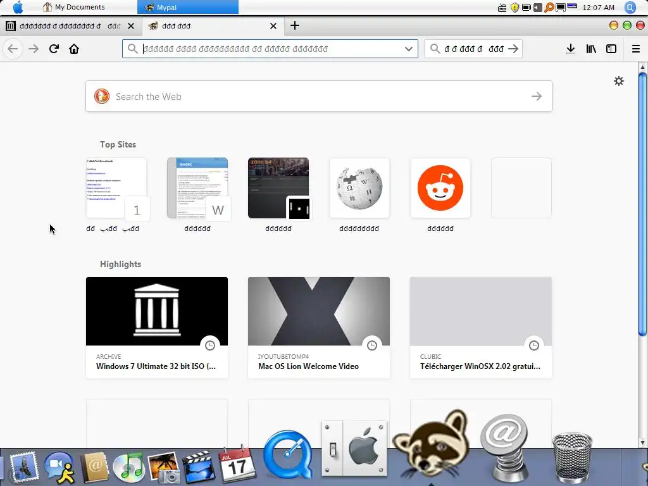Click the Archive highlight thumbnail image

click(x=157, y=311)
